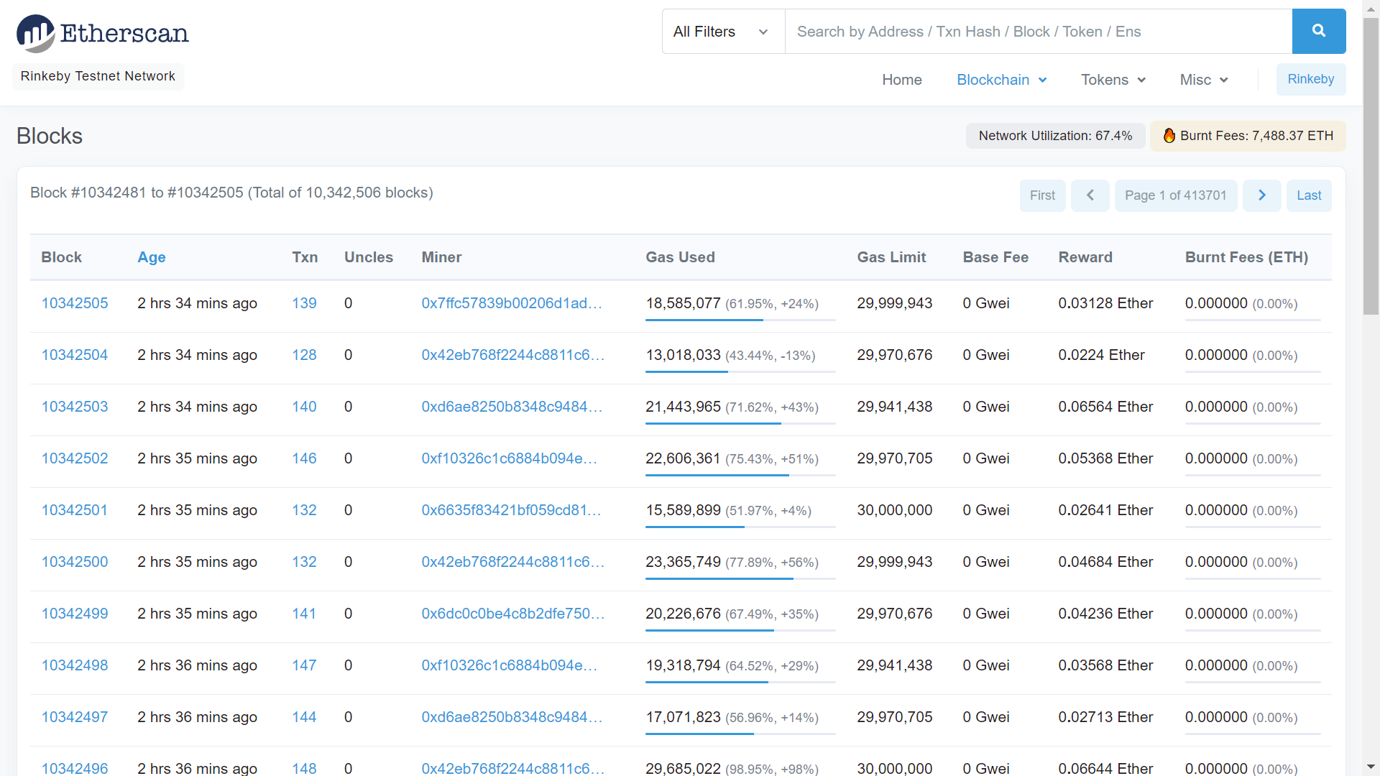Open miner 0x6635f83421bf059cd81 address
1380x776 pixels.
coord(511,510)
